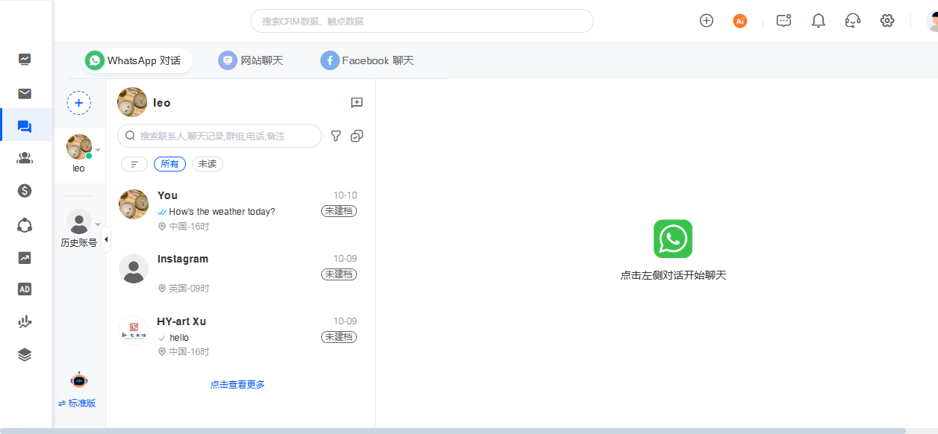Open the Instagram conversation

tap(240, 273)
